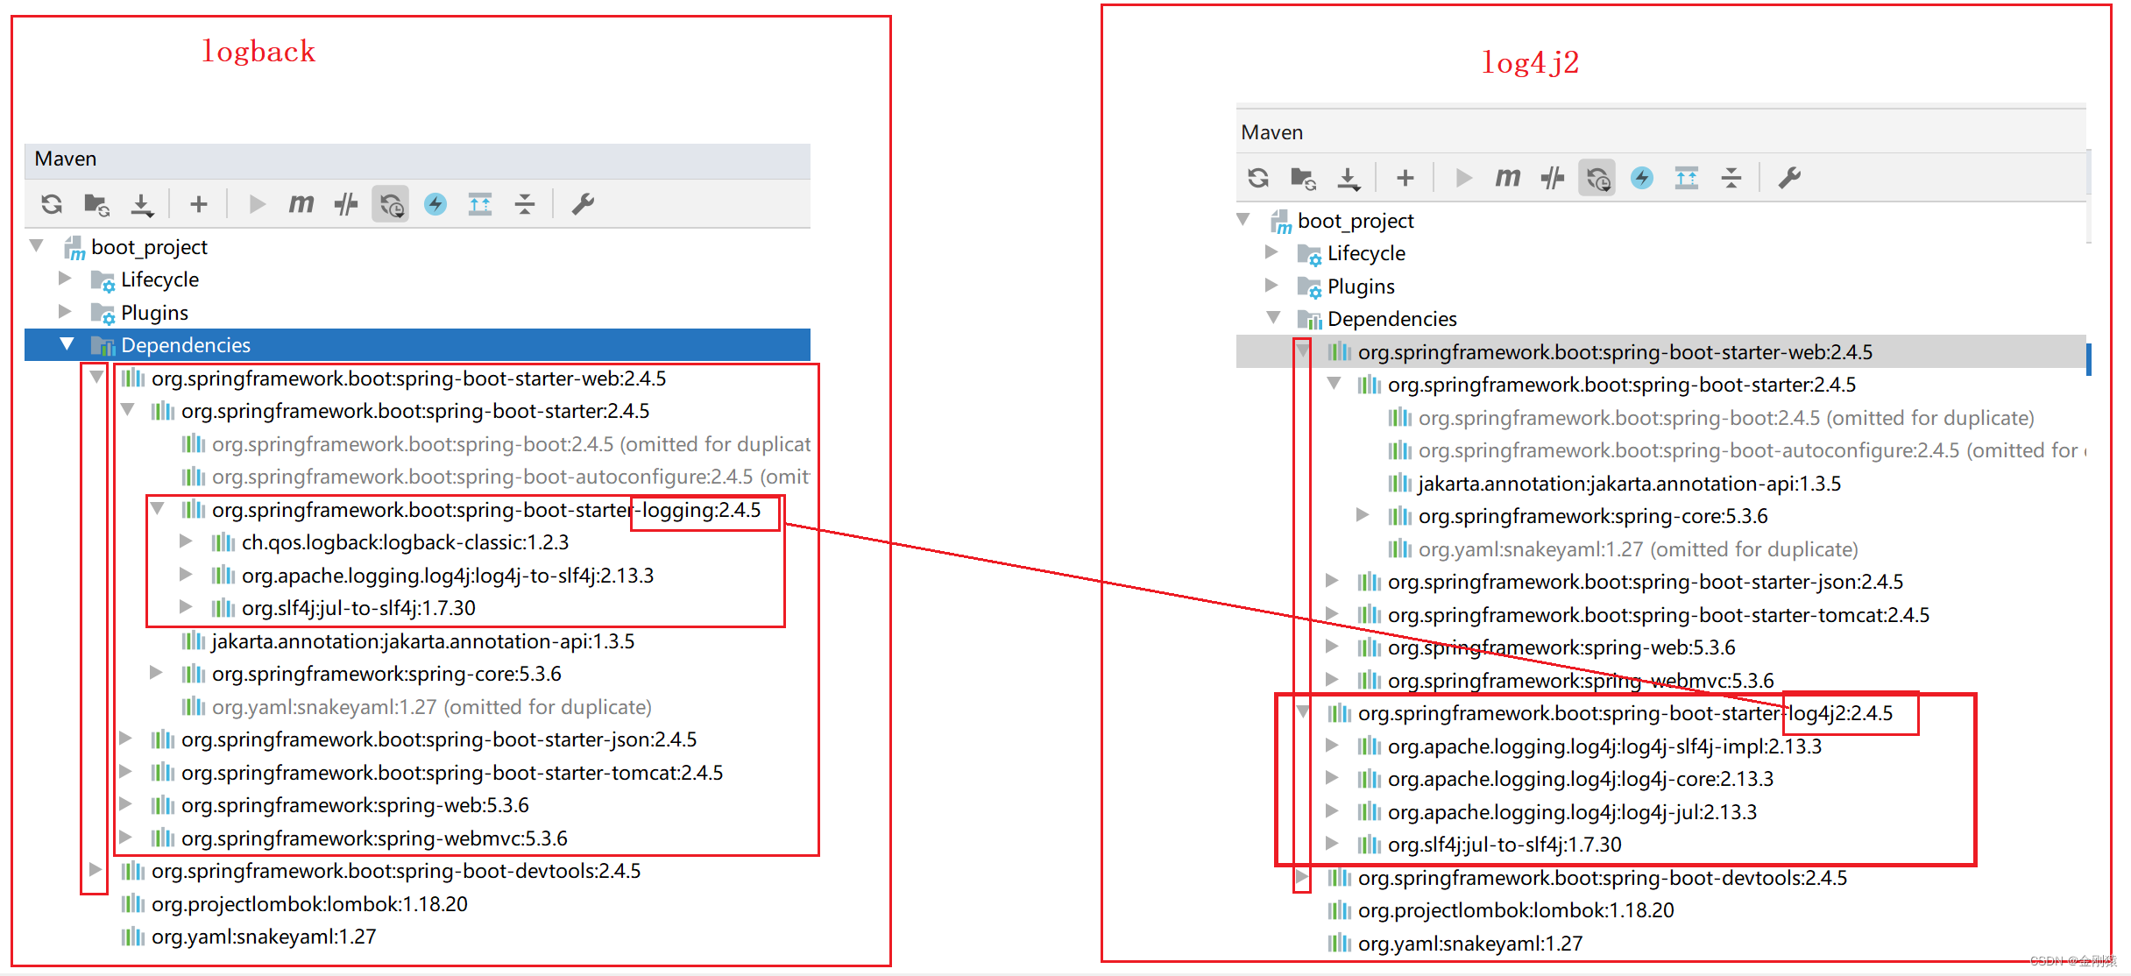Collapse spring-boot-starter-logging:2.4.5 node
The width and height of the screenshot is (2131, 976).
pos(158,508)
